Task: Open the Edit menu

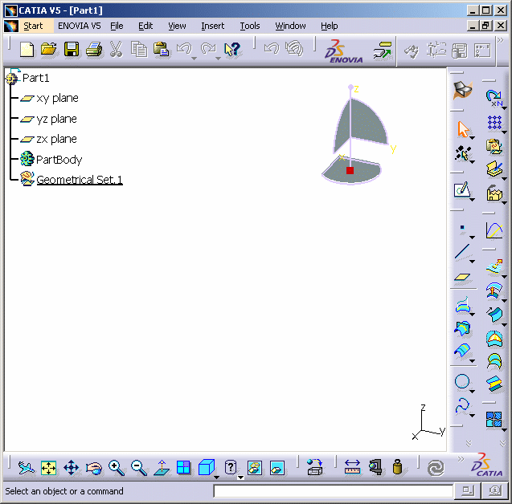Action: pyautogui.click(x=145, y=26)
